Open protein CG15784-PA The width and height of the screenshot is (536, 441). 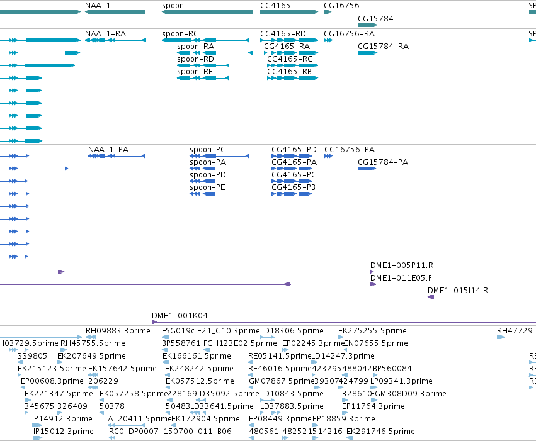pos(383,162)
